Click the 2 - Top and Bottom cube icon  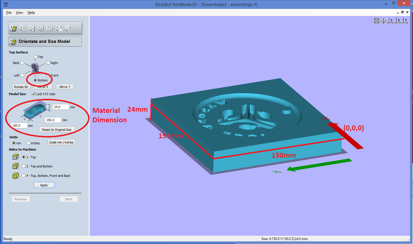point(15,166)
